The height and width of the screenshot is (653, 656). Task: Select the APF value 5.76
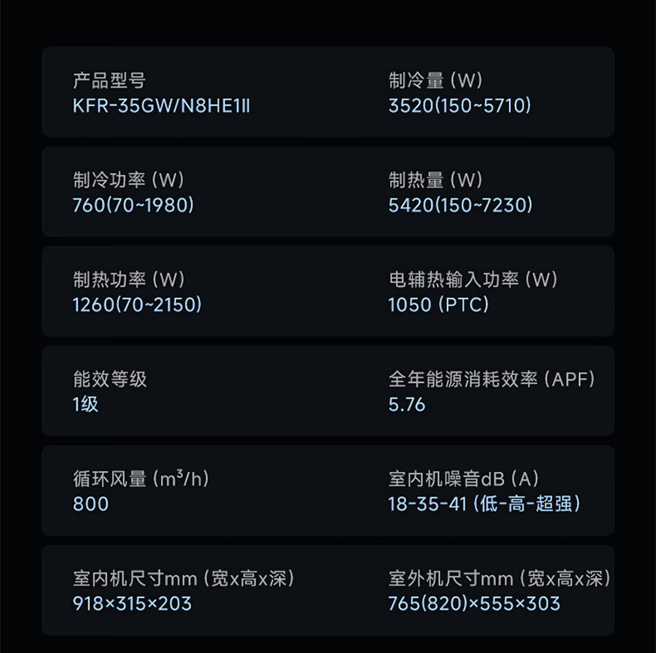tap(407, 404)
